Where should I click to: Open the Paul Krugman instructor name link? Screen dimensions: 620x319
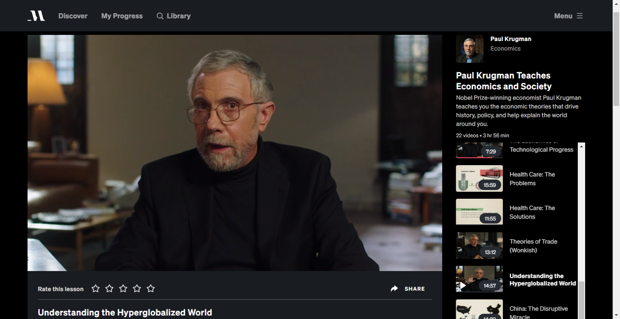pyautogui.click(x=511, y=39)
